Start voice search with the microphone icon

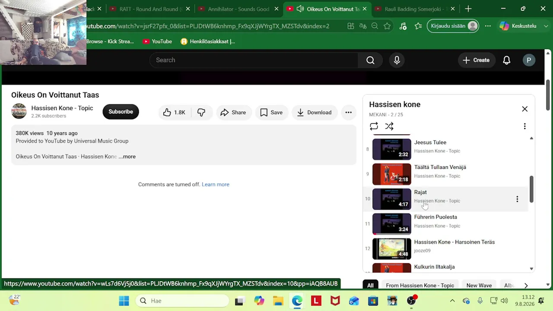397,60
